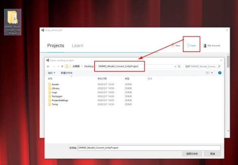The image size is (238, 165).
Task: Click the New project document icon
Action: pyautogui.click(x=173, y=46)
